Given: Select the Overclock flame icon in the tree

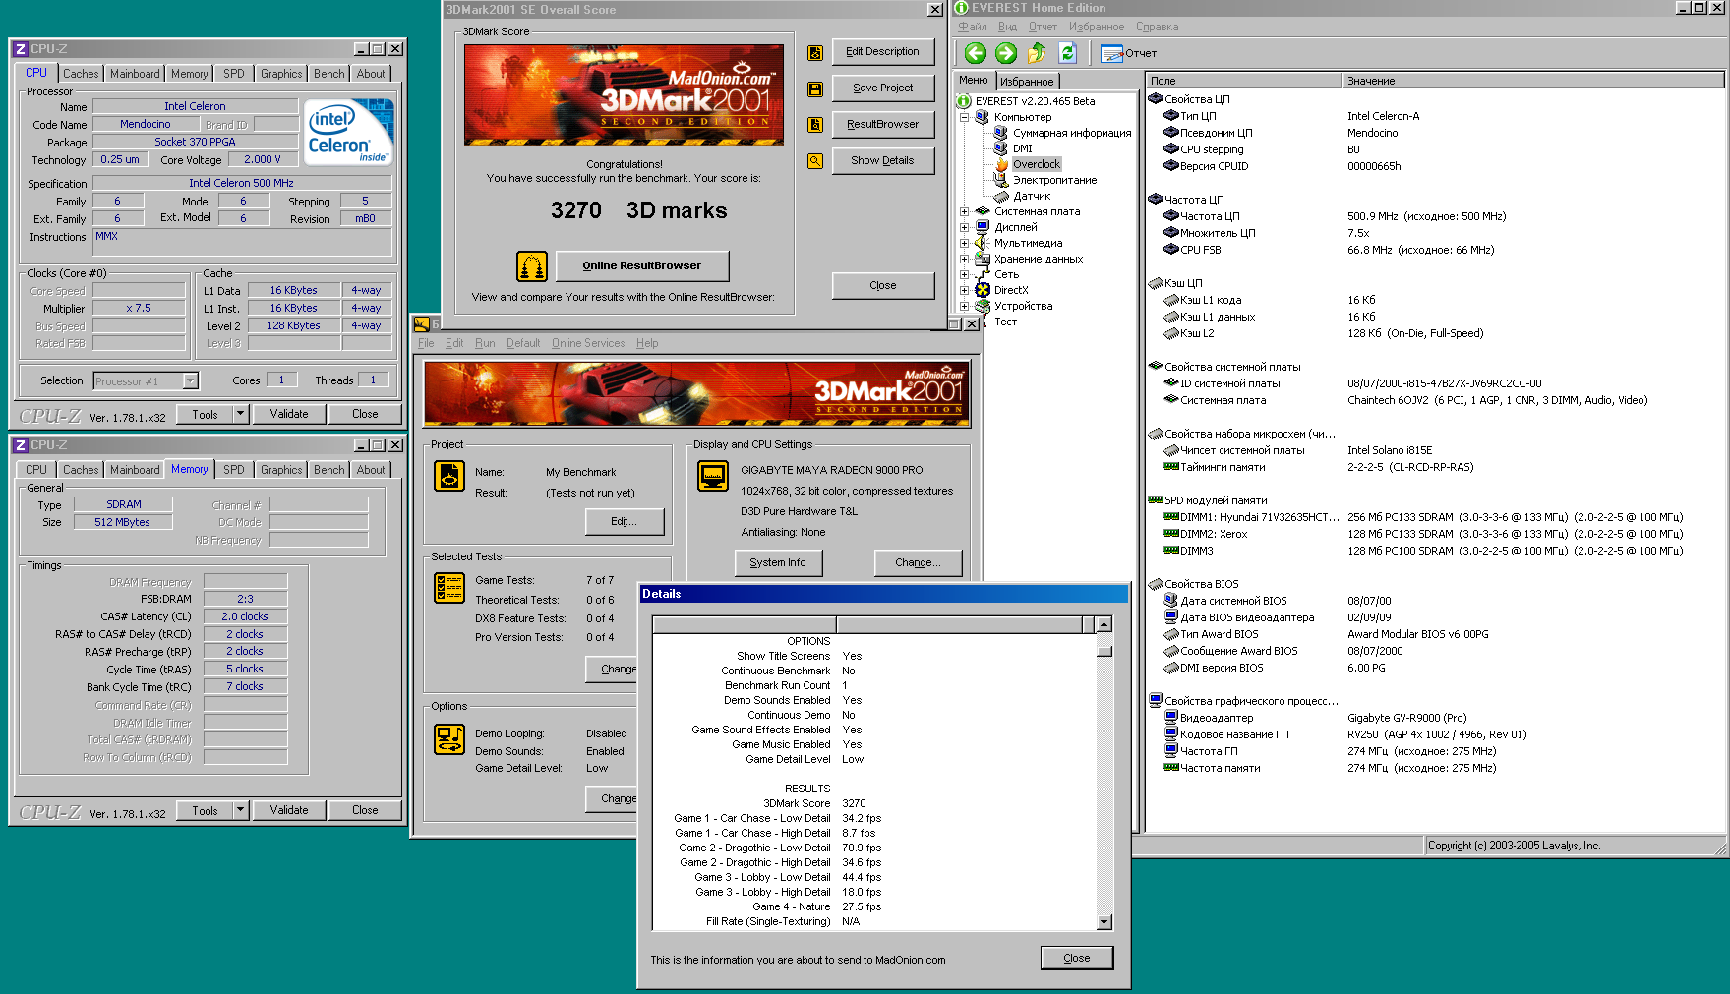Looking at the screenshot, I should click(x=1001, y=164).
